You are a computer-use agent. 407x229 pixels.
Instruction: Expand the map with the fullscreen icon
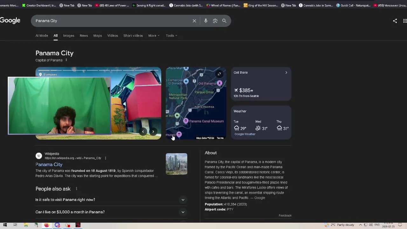coord(219,74)
